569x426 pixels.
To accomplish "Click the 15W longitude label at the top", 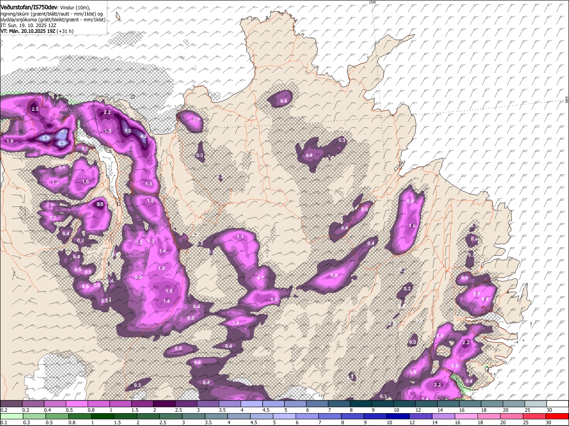I will (372, 2).
